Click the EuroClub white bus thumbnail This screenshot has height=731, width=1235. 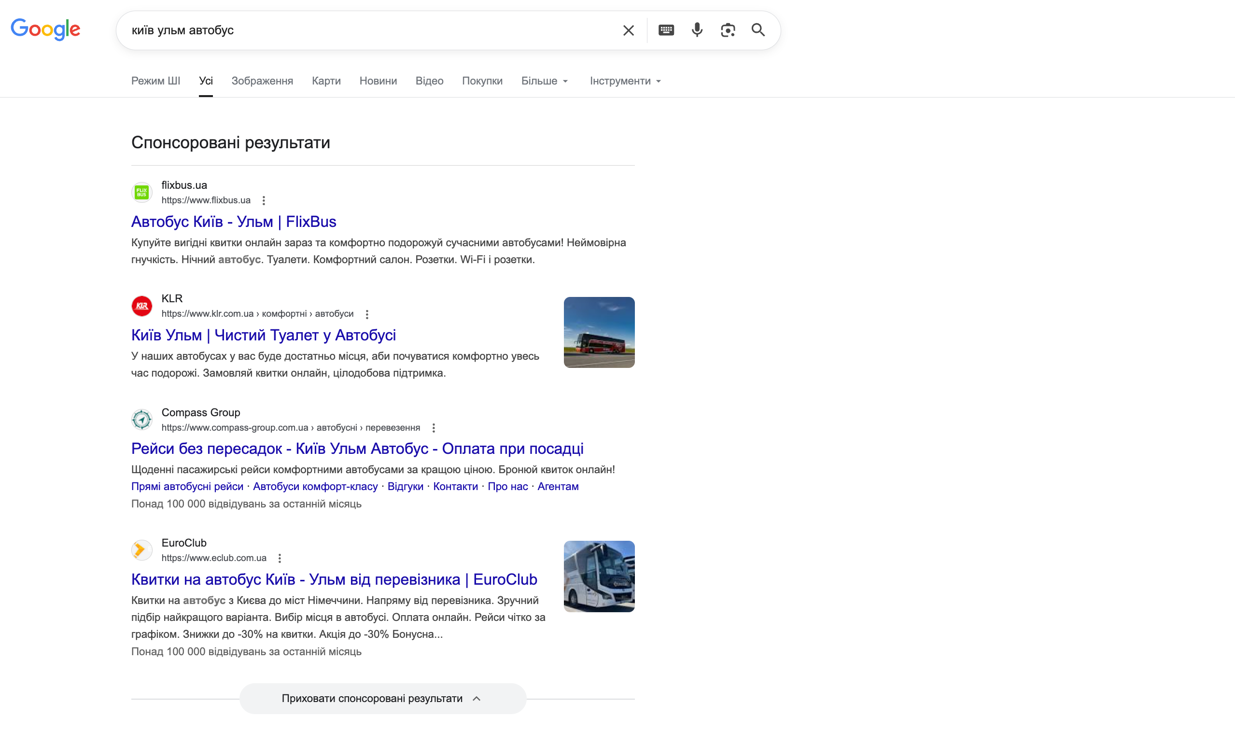599,576
